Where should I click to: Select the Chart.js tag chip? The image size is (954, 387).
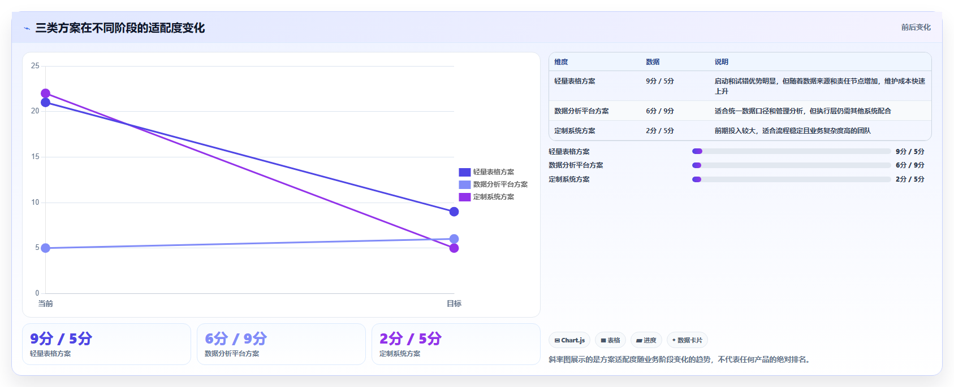click(x=569, y=340)
